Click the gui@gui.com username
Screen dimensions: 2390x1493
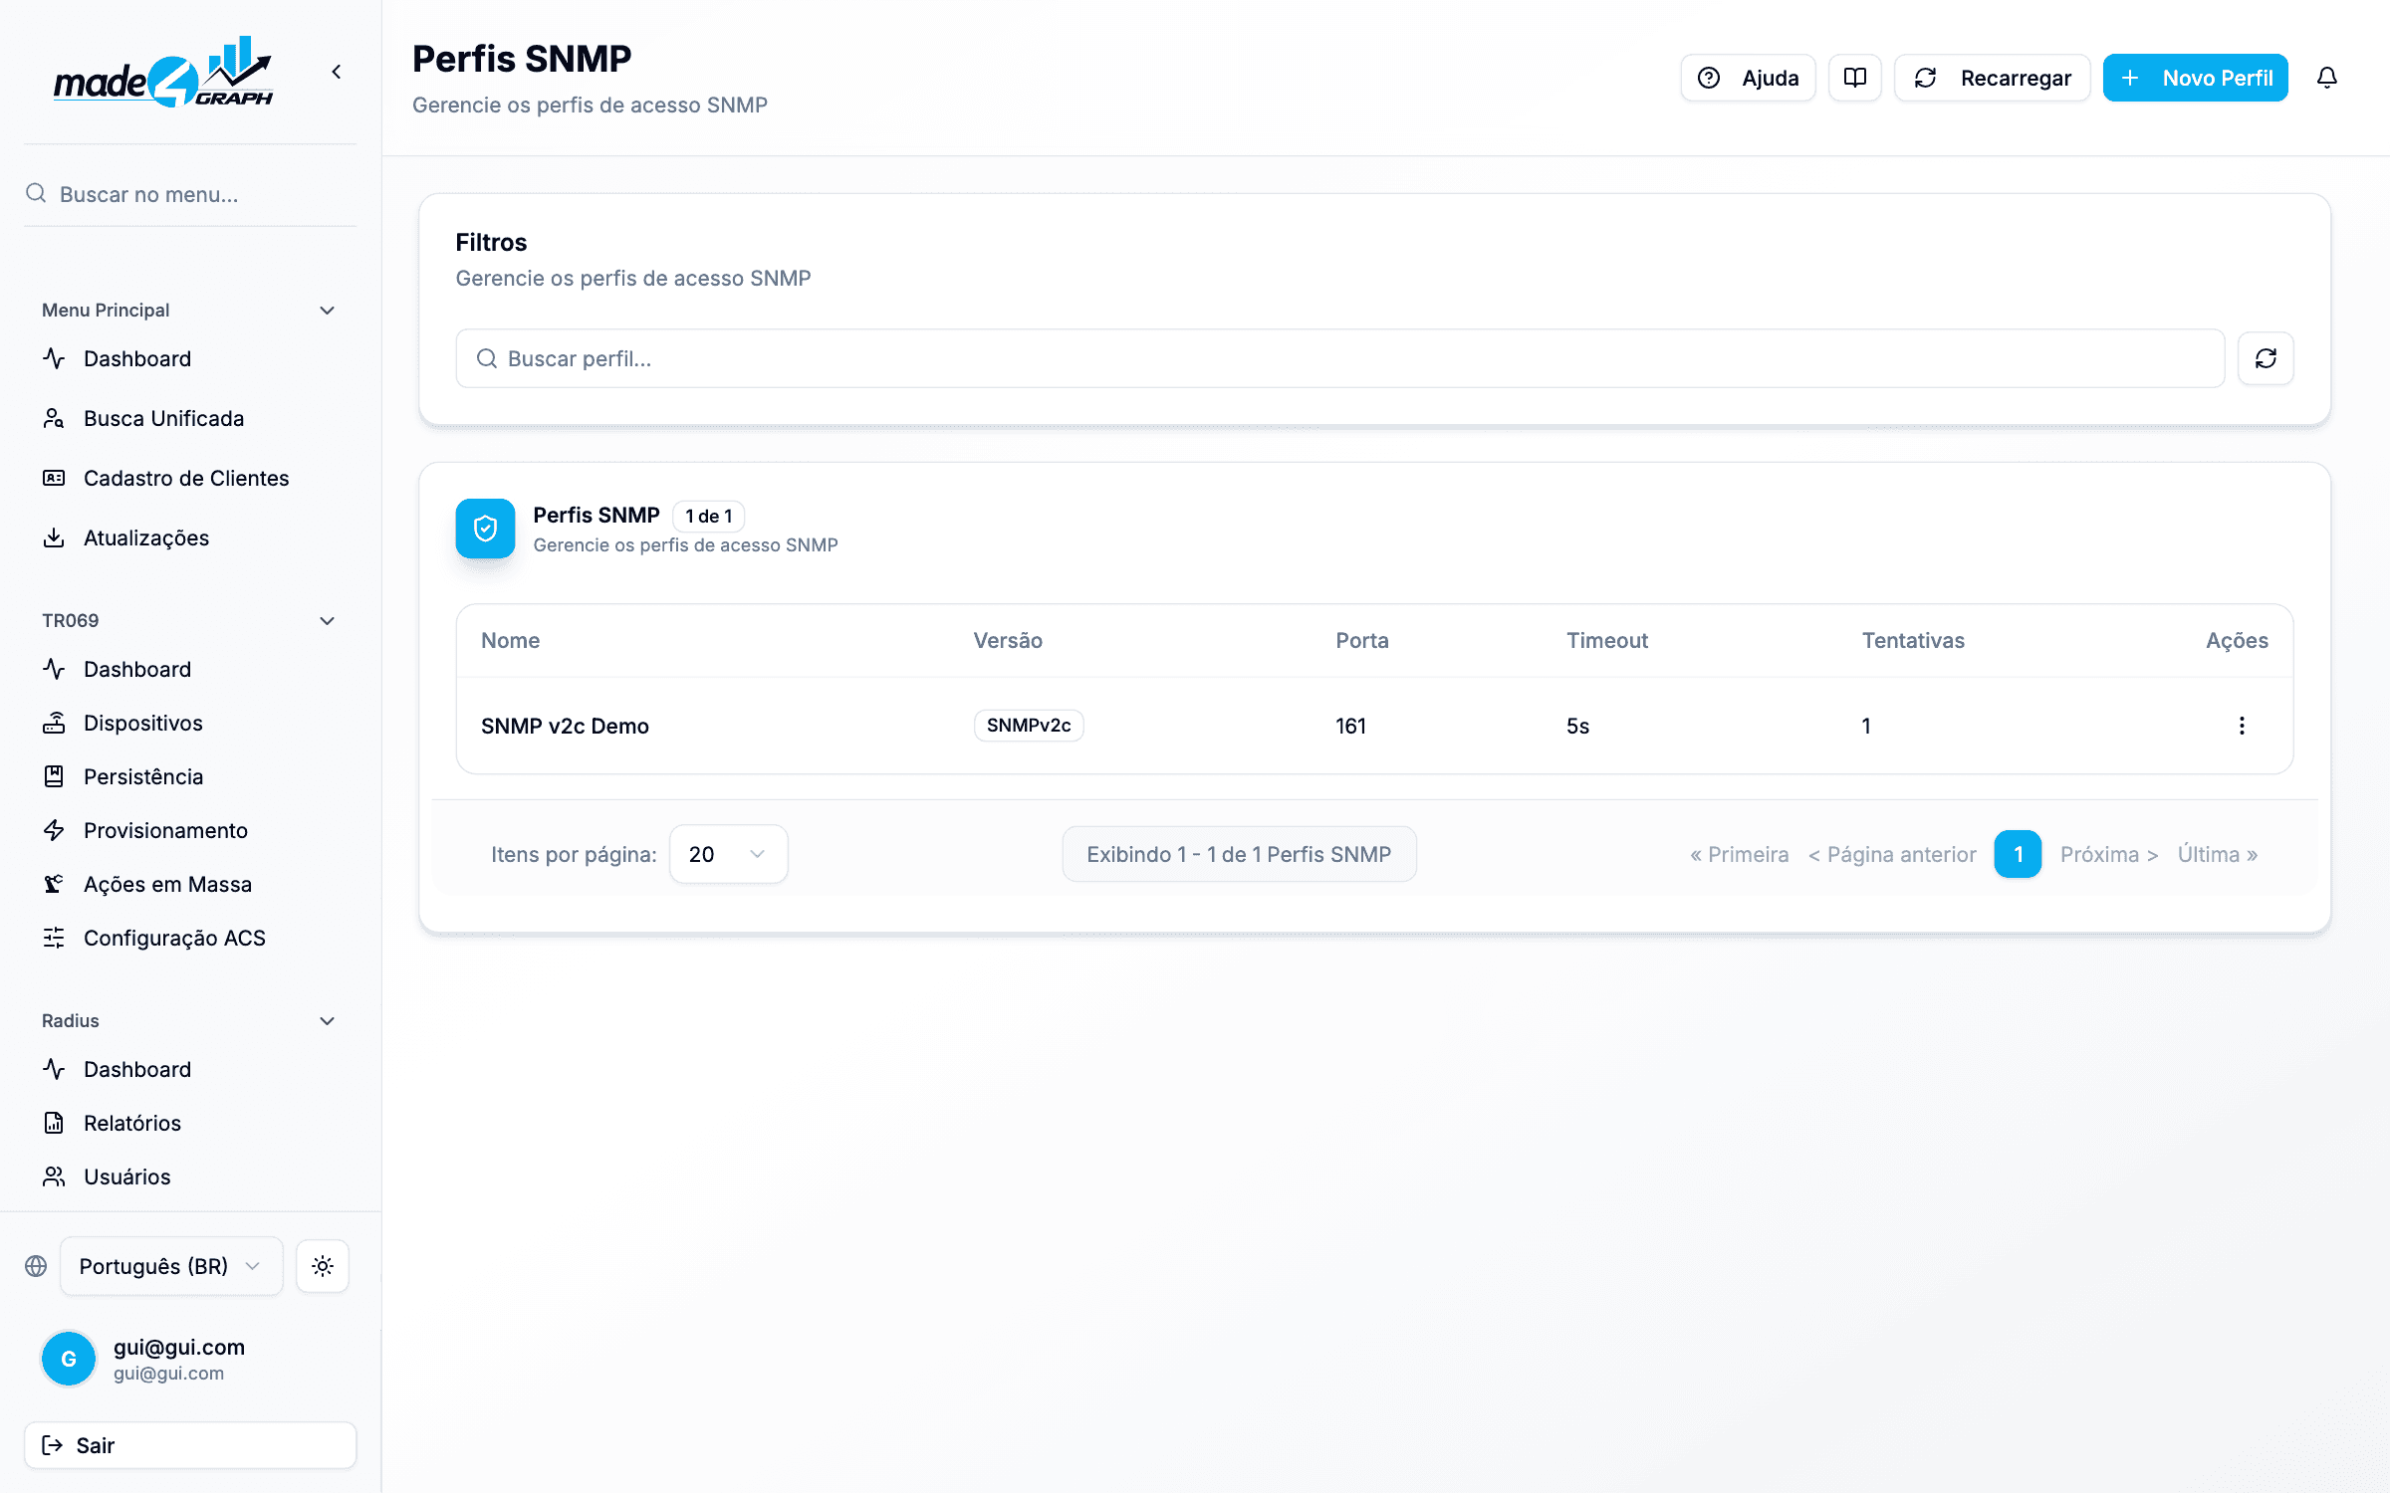(x=178, y=1347)
